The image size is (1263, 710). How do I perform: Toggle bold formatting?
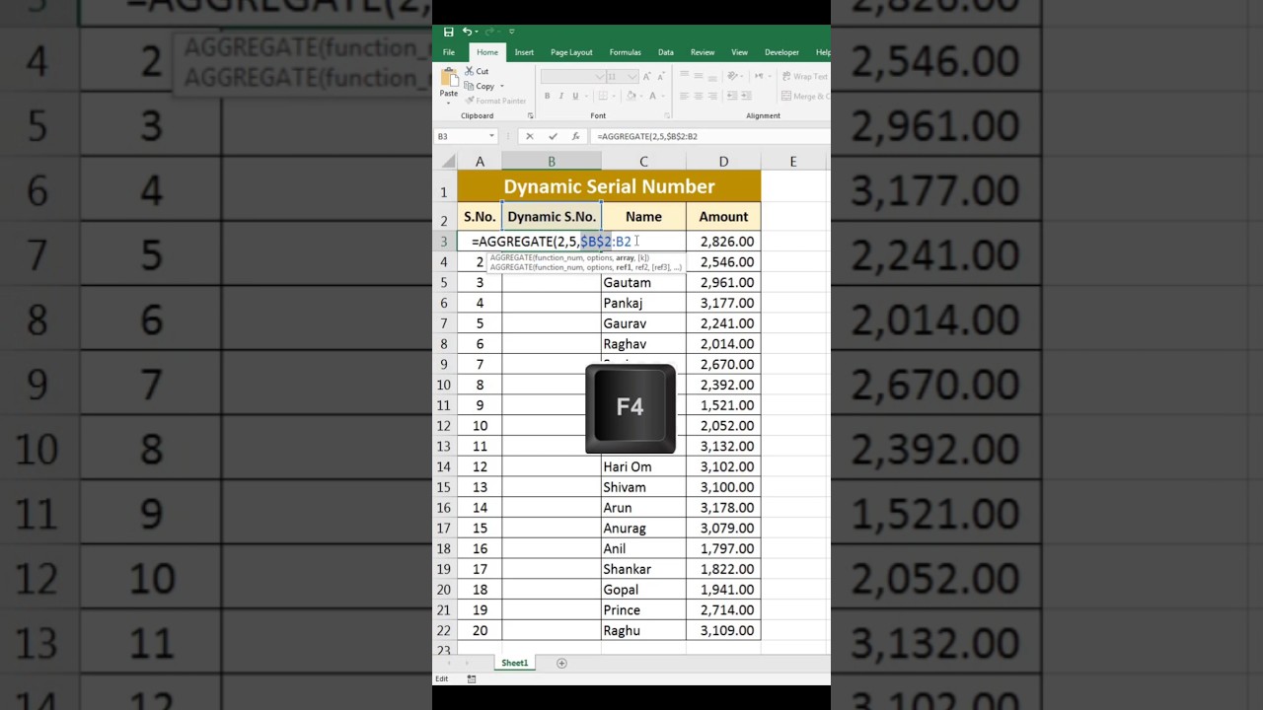click(x=547, y=96)
